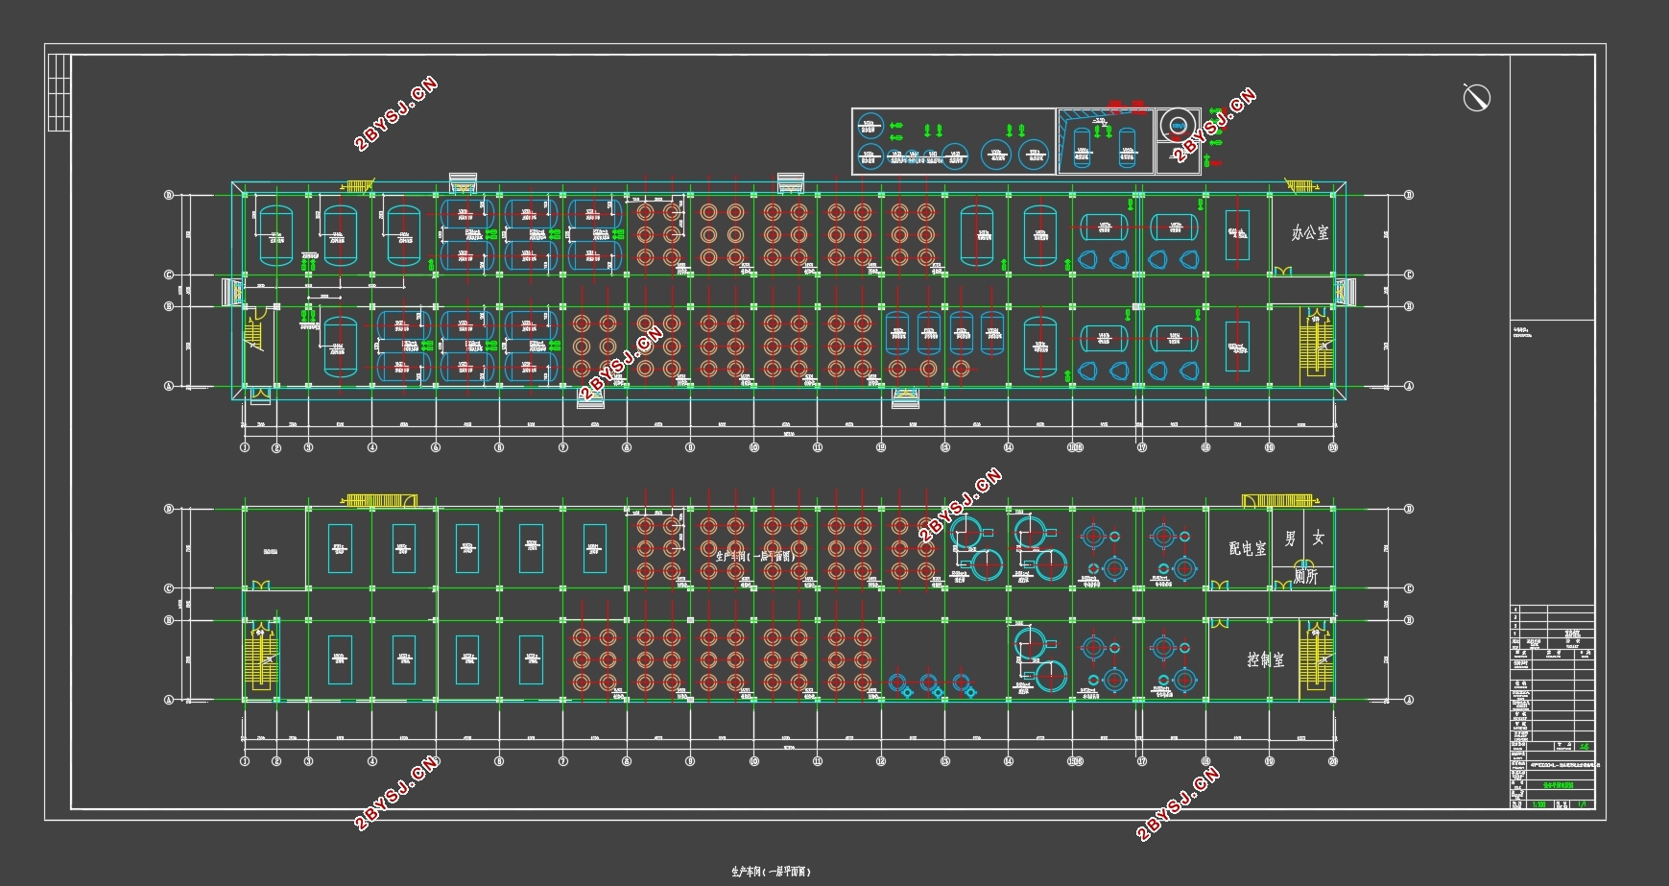
Task: Click axis bubble 1 below the upper plan
Action: [245, 447]
